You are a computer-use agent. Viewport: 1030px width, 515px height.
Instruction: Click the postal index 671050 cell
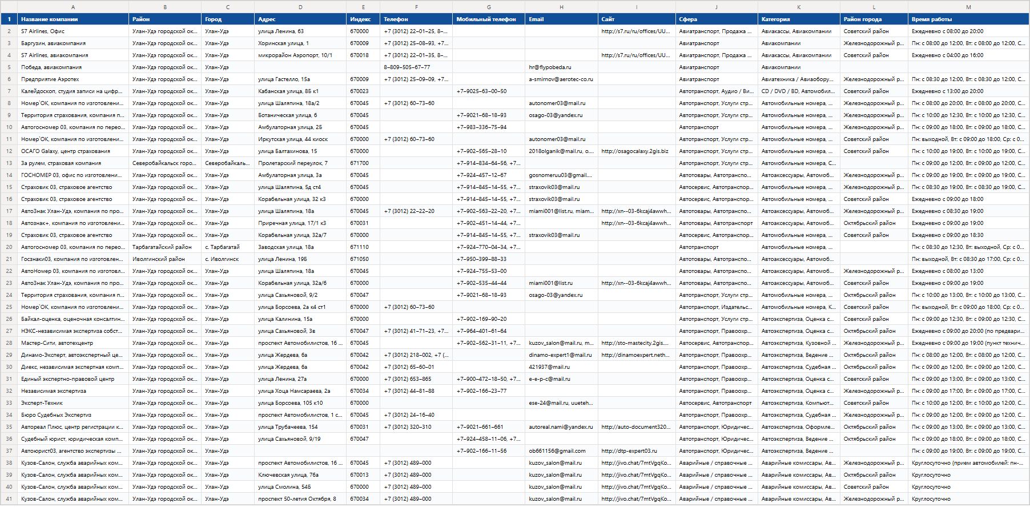tap(363, 259)
